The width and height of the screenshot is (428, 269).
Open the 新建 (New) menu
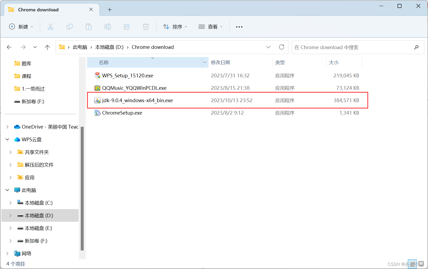click(21, 27)
